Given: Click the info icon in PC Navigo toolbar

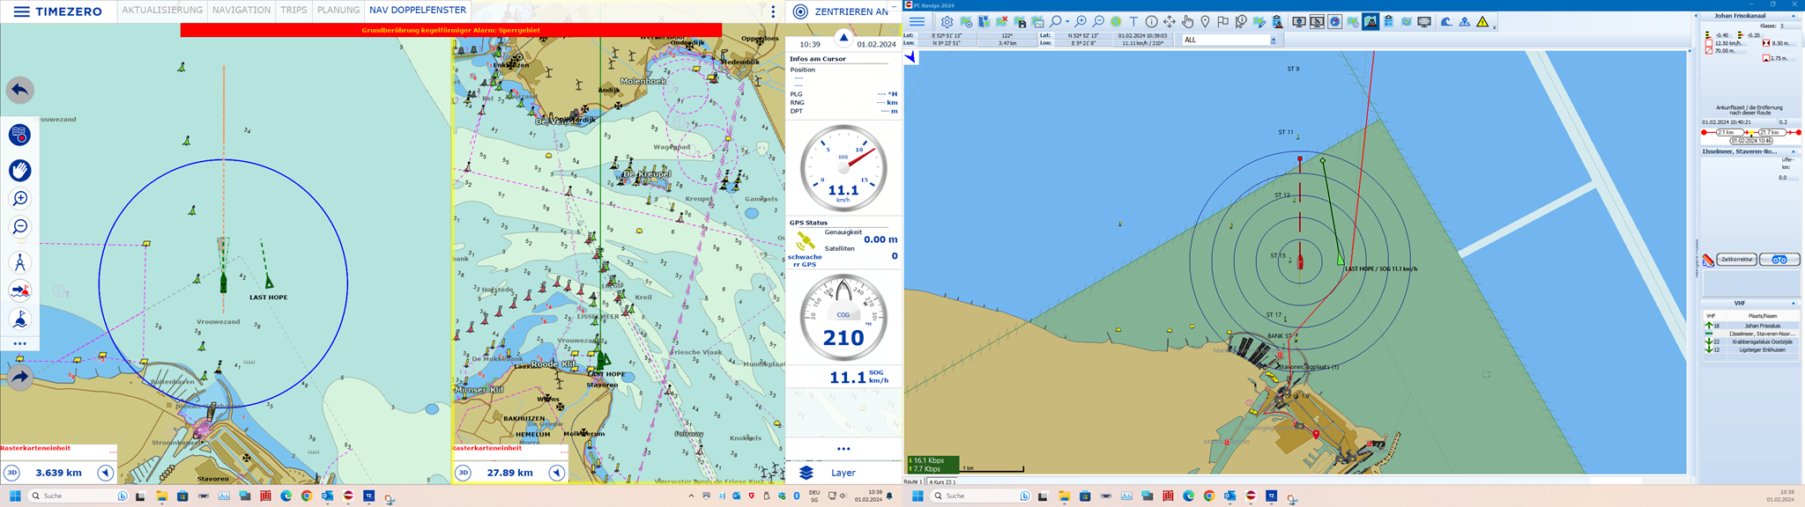Looking at the screenshot, I should pyautogui.click(x=1151, y=22).
